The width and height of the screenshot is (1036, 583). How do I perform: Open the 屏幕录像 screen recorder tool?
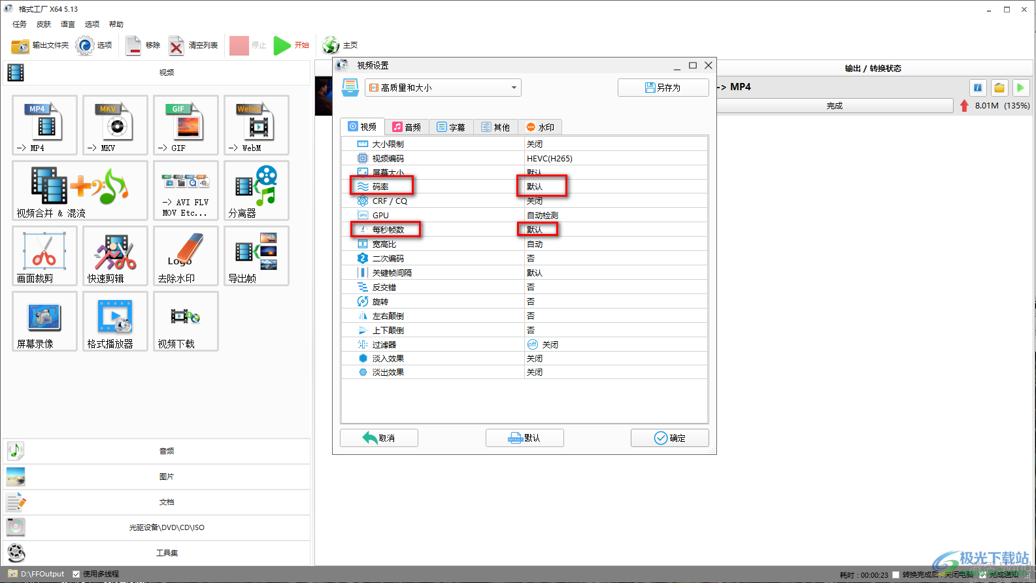point(44,321)
